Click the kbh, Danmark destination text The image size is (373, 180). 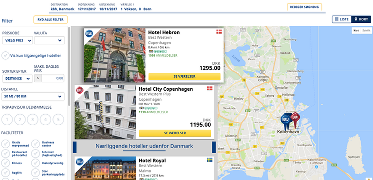62,9
